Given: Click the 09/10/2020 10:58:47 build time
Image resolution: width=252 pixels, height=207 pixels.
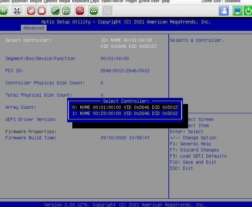Looking at the screenshot, I should [125, 138].
